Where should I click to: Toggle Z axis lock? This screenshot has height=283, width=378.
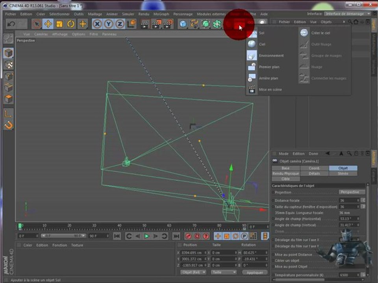[120, 24]
